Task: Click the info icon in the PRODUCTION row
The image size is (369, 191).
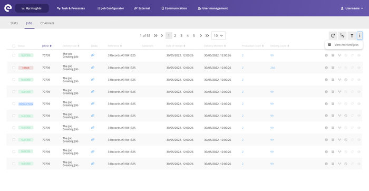Action: [326, 103]
